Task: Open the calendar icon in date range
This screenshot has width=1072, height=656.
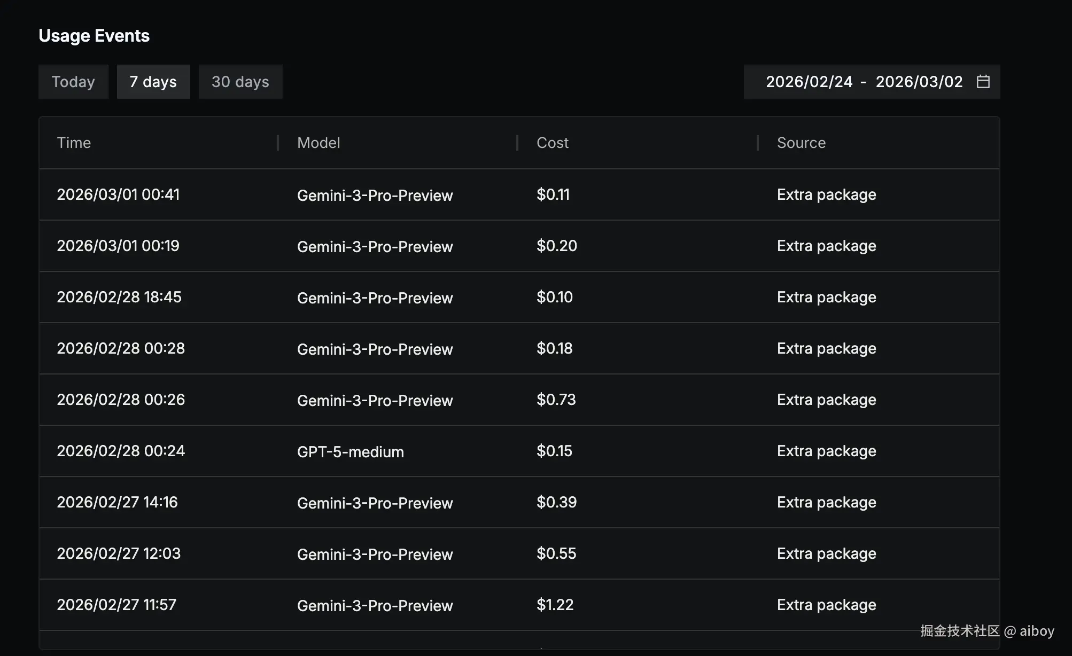Action: click(983, 82)
